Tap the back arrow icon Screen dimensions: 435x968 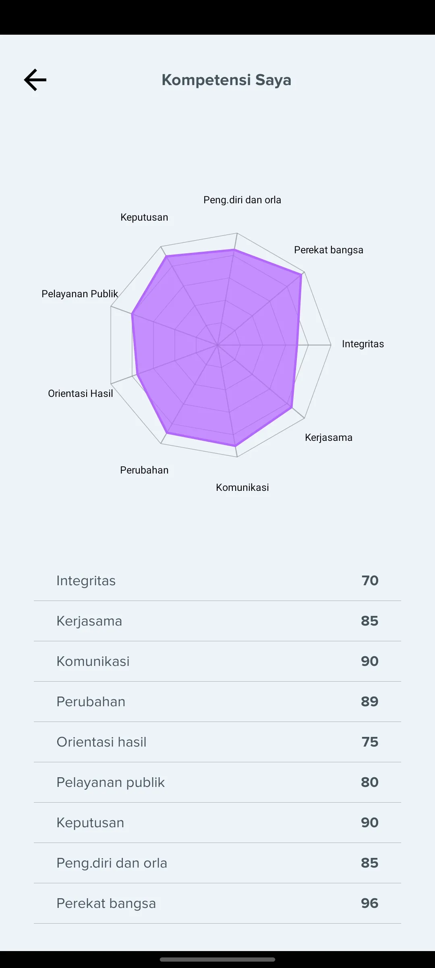coord(35,80)
